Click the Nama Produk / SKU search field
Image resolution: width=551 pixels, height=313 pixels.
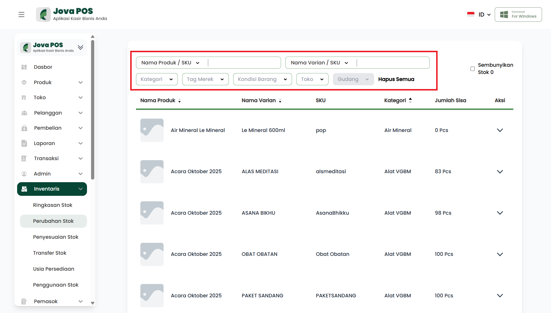click(244, 63)
